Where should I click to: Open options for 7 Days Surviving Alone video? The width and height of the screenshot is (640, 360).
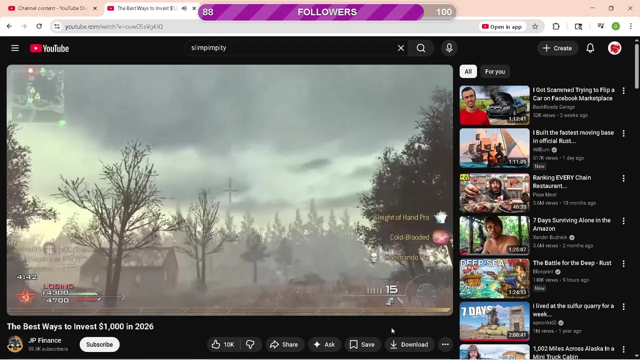pyautogui.click(x=623, y=221)
